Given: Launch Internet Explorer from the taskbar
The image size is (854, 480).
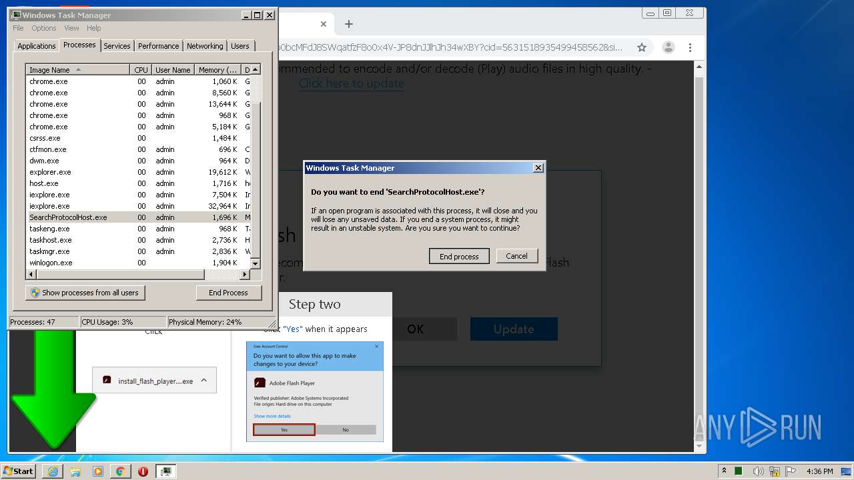Looking at the screenshot, I should tap(53, 471).
